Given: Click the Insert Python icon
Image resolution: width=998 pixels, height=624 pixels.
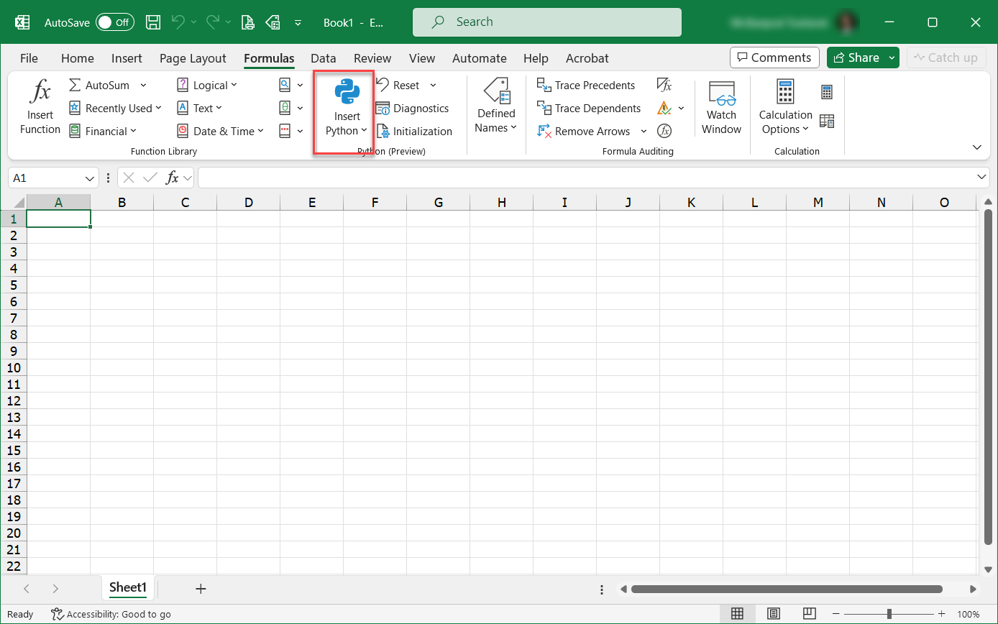Looking at the screenshot, I should [347, 93].
